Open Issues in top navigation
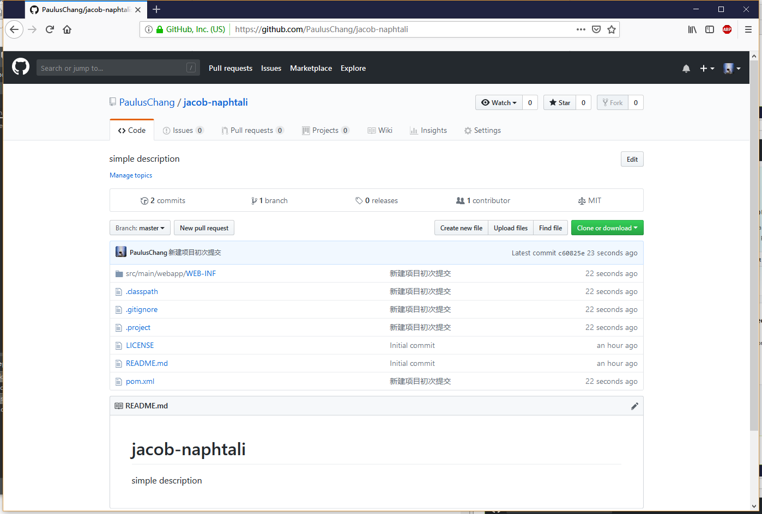Viewport: 762px width, 514px height. coord(271,68)
